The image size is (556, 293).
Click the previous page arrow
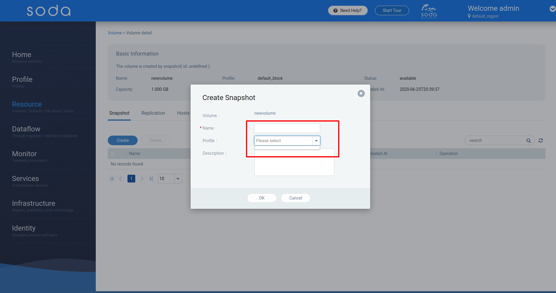pyautogui.click(x=121, y=179)
